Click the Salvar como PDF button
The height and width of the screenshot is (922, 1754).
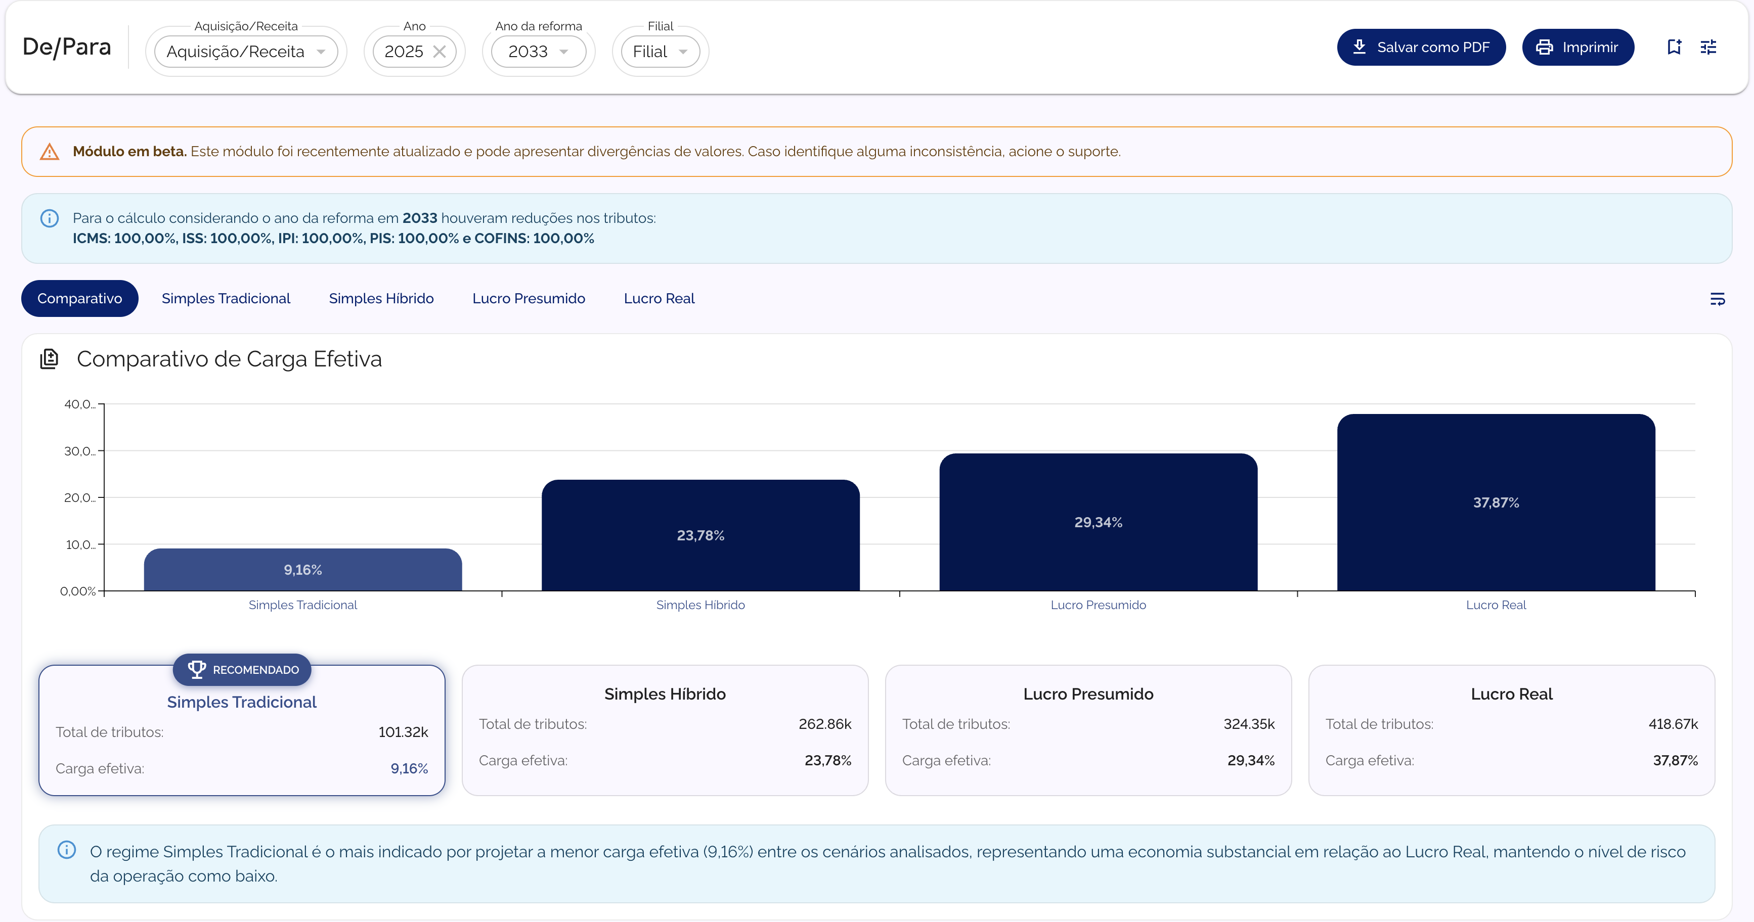pos(1421,47)
